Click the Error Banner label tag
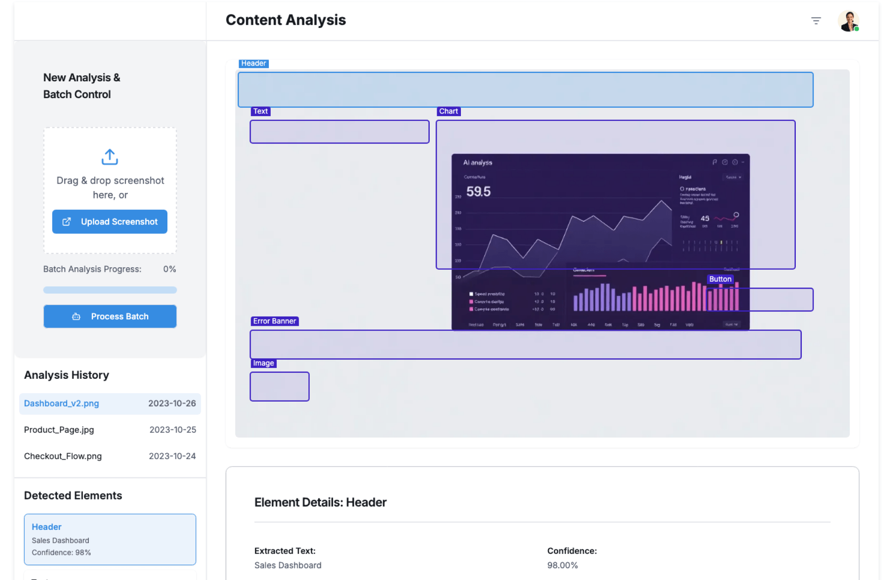Image resolution: width=893 pixels, height=580 pixels. tap(274, 321)
